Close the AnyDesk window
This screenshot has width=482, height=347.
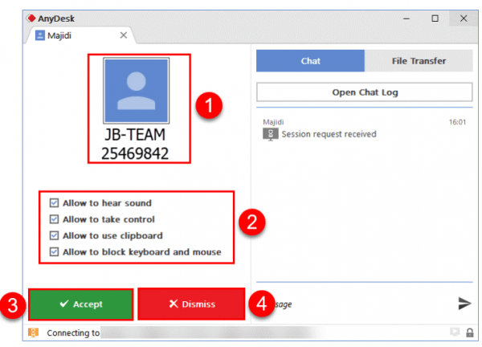point(464,18)
